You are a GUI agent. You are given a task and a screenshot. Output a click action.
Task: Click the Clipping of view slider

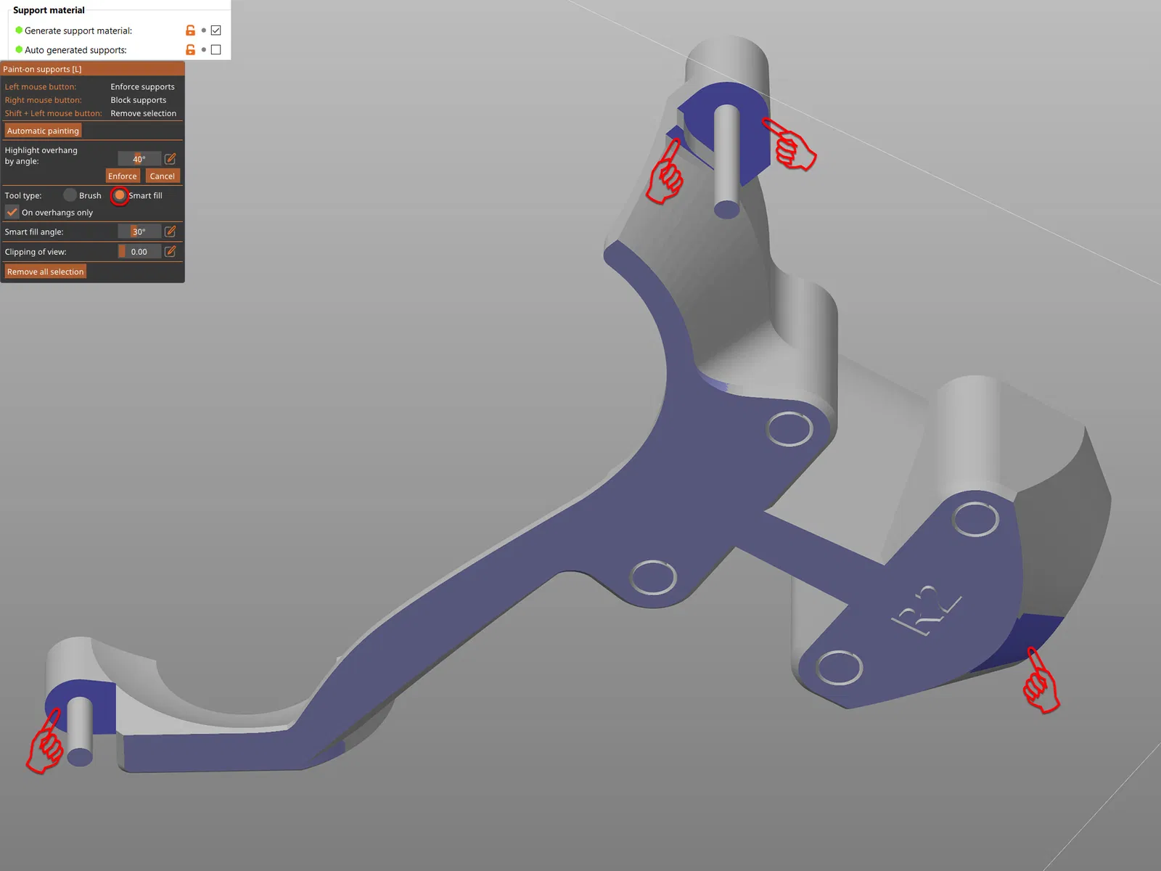(x=139, y=252)
